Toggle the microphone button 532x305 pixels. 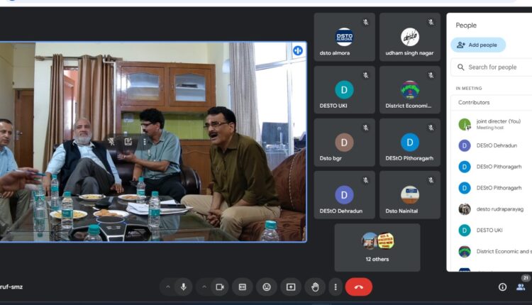click(184, 287)
